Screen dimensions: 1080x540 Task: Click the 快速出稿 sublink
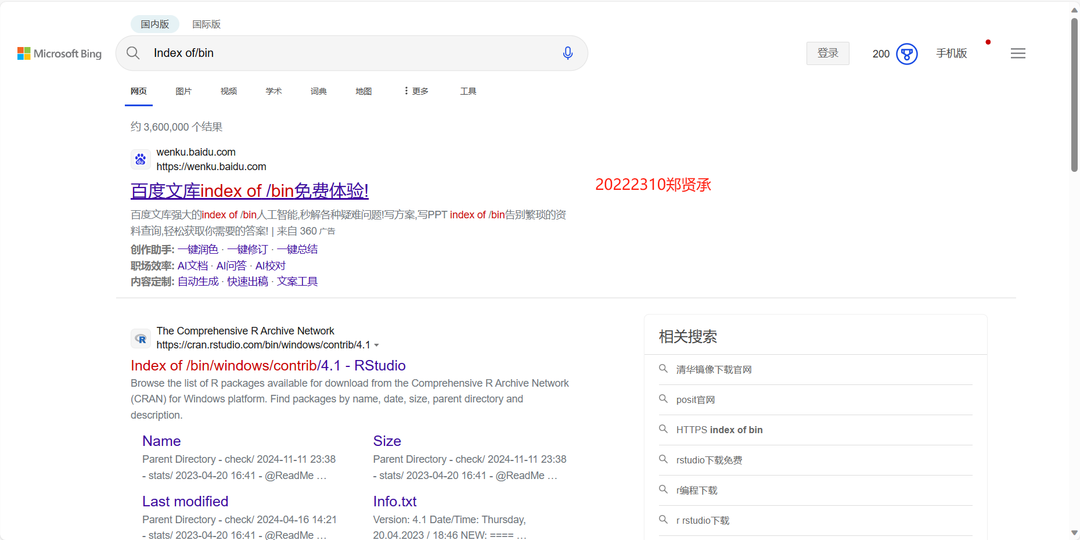[247, 282]
